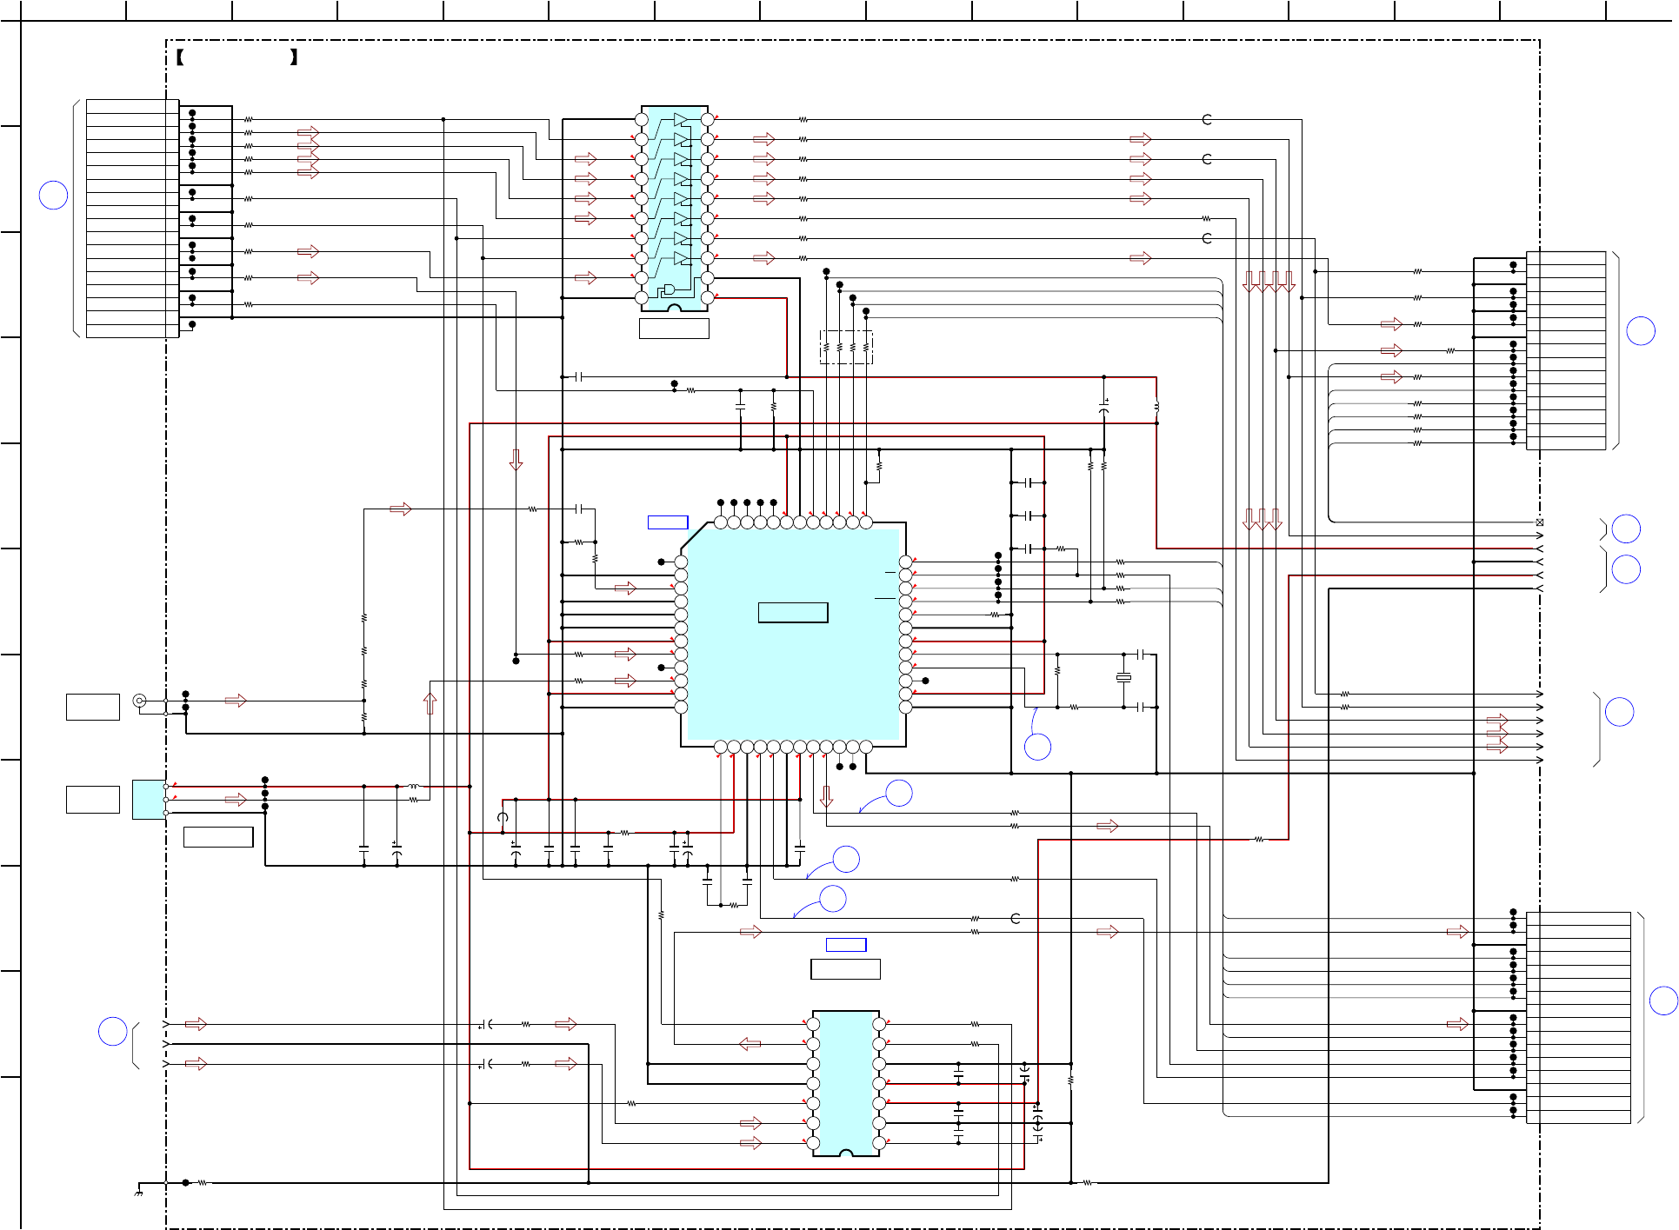1679x1230 pixels.
Task: Click the empty label box left of the coaxial jack
Action: point(92,707)
